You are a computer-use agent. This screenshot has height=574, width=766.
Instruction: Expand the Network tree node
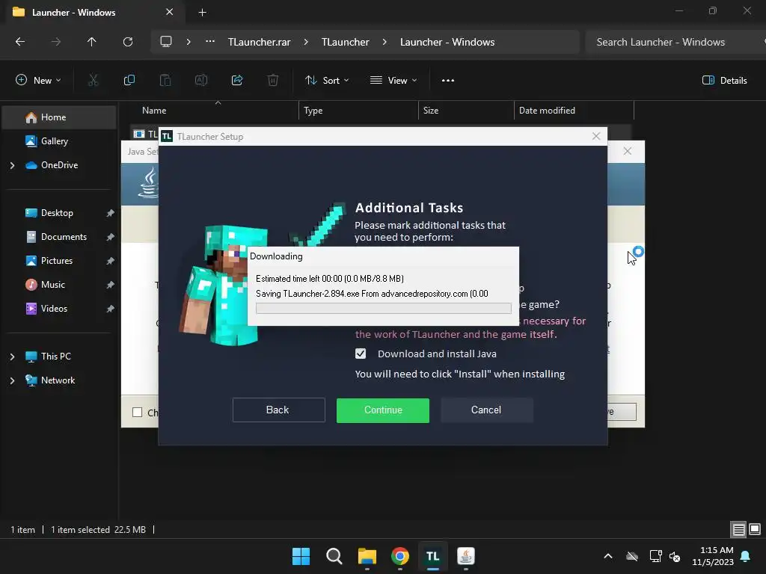point(12,380)
